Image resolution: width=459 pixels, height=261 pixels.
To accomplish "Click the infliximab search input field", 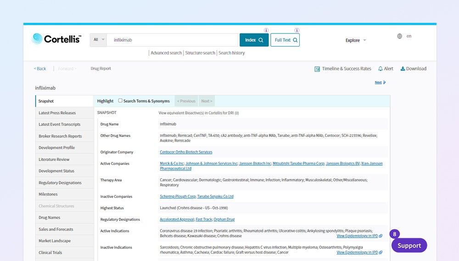I will click(x=172, y=40).
